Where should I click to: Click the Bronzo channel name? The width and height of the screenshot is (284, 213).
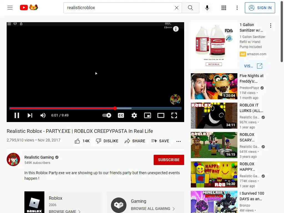coord(245,206)
